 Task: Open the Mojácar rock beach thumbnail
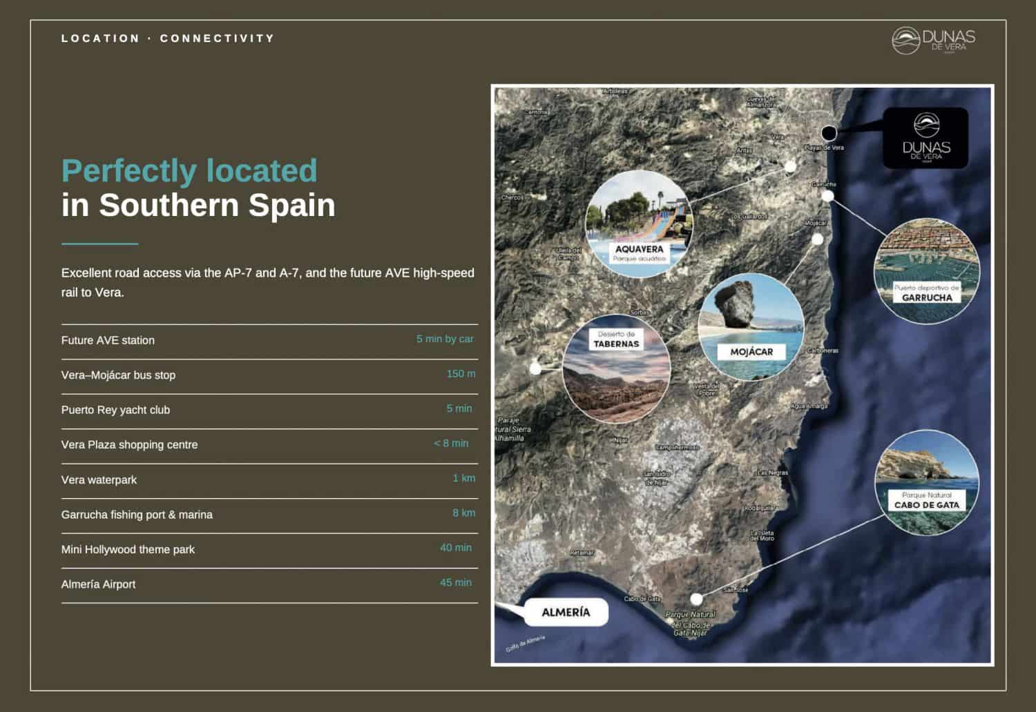[x=751, y=327]
